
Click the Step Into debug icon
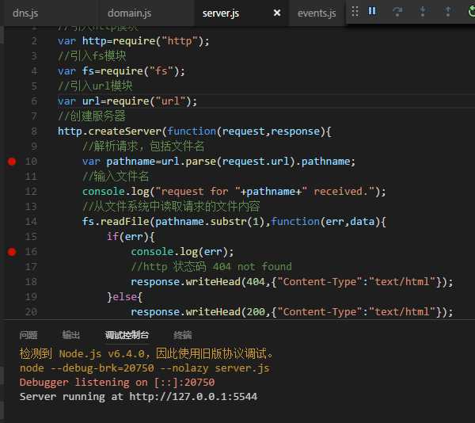pos(423,12)
